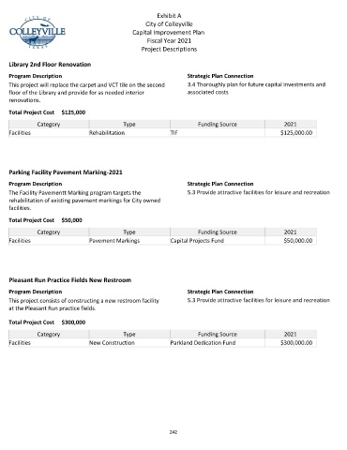Click the Parkland Dedication Fund cell
This screenshot has width=347, height=450.
pos(218,343)
